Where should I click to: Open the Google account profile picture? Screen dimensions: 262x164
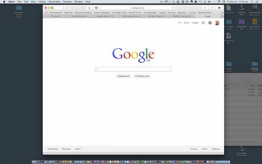(217, 23)
